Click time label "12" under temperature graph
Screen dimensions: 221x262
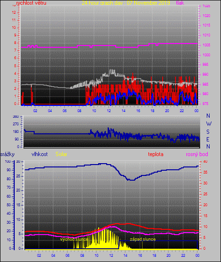pos(111,255)
